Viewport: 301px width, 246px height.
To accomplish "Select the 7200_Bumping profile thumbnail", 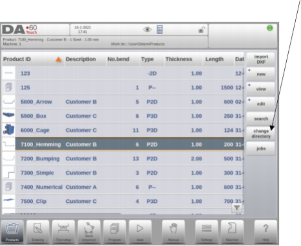I will [x=9, y=158].
